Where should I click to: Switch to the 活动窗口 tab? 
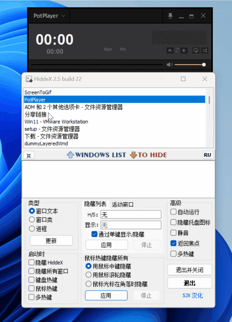123,205
